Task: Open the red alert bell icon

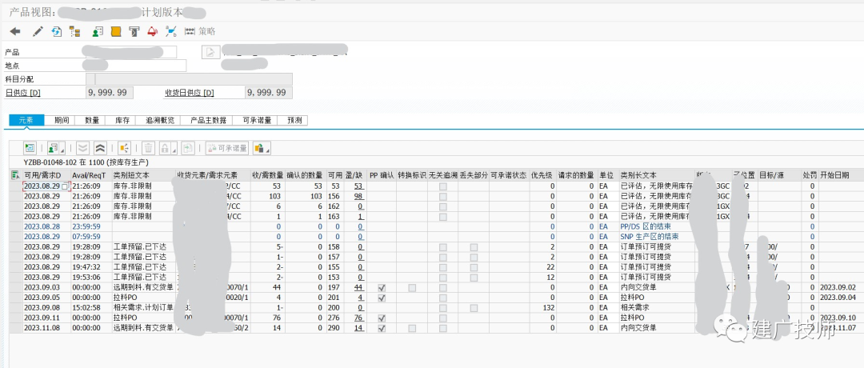Action: pyautogui.click(x=153, y=32)
